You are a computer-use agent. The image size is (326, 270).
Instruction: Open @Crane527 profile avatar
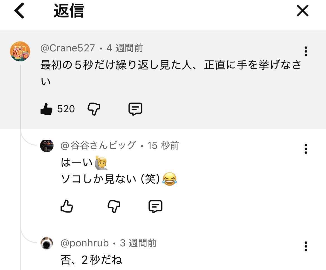(20, 51)
